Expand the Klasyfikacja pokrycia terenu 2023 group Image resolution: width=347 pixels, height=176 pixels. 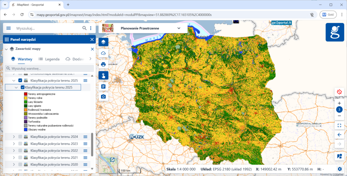click(x=14, y=144)
